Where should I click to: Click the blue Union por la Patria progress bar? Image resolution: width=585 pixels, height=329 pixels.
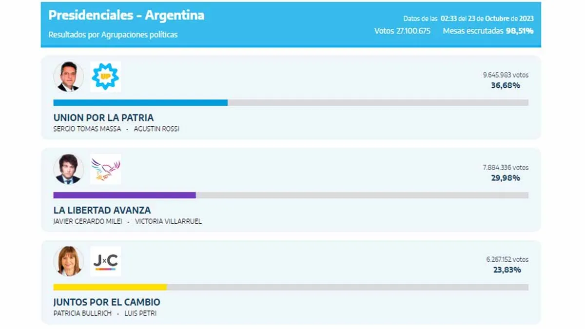(140, 103)
